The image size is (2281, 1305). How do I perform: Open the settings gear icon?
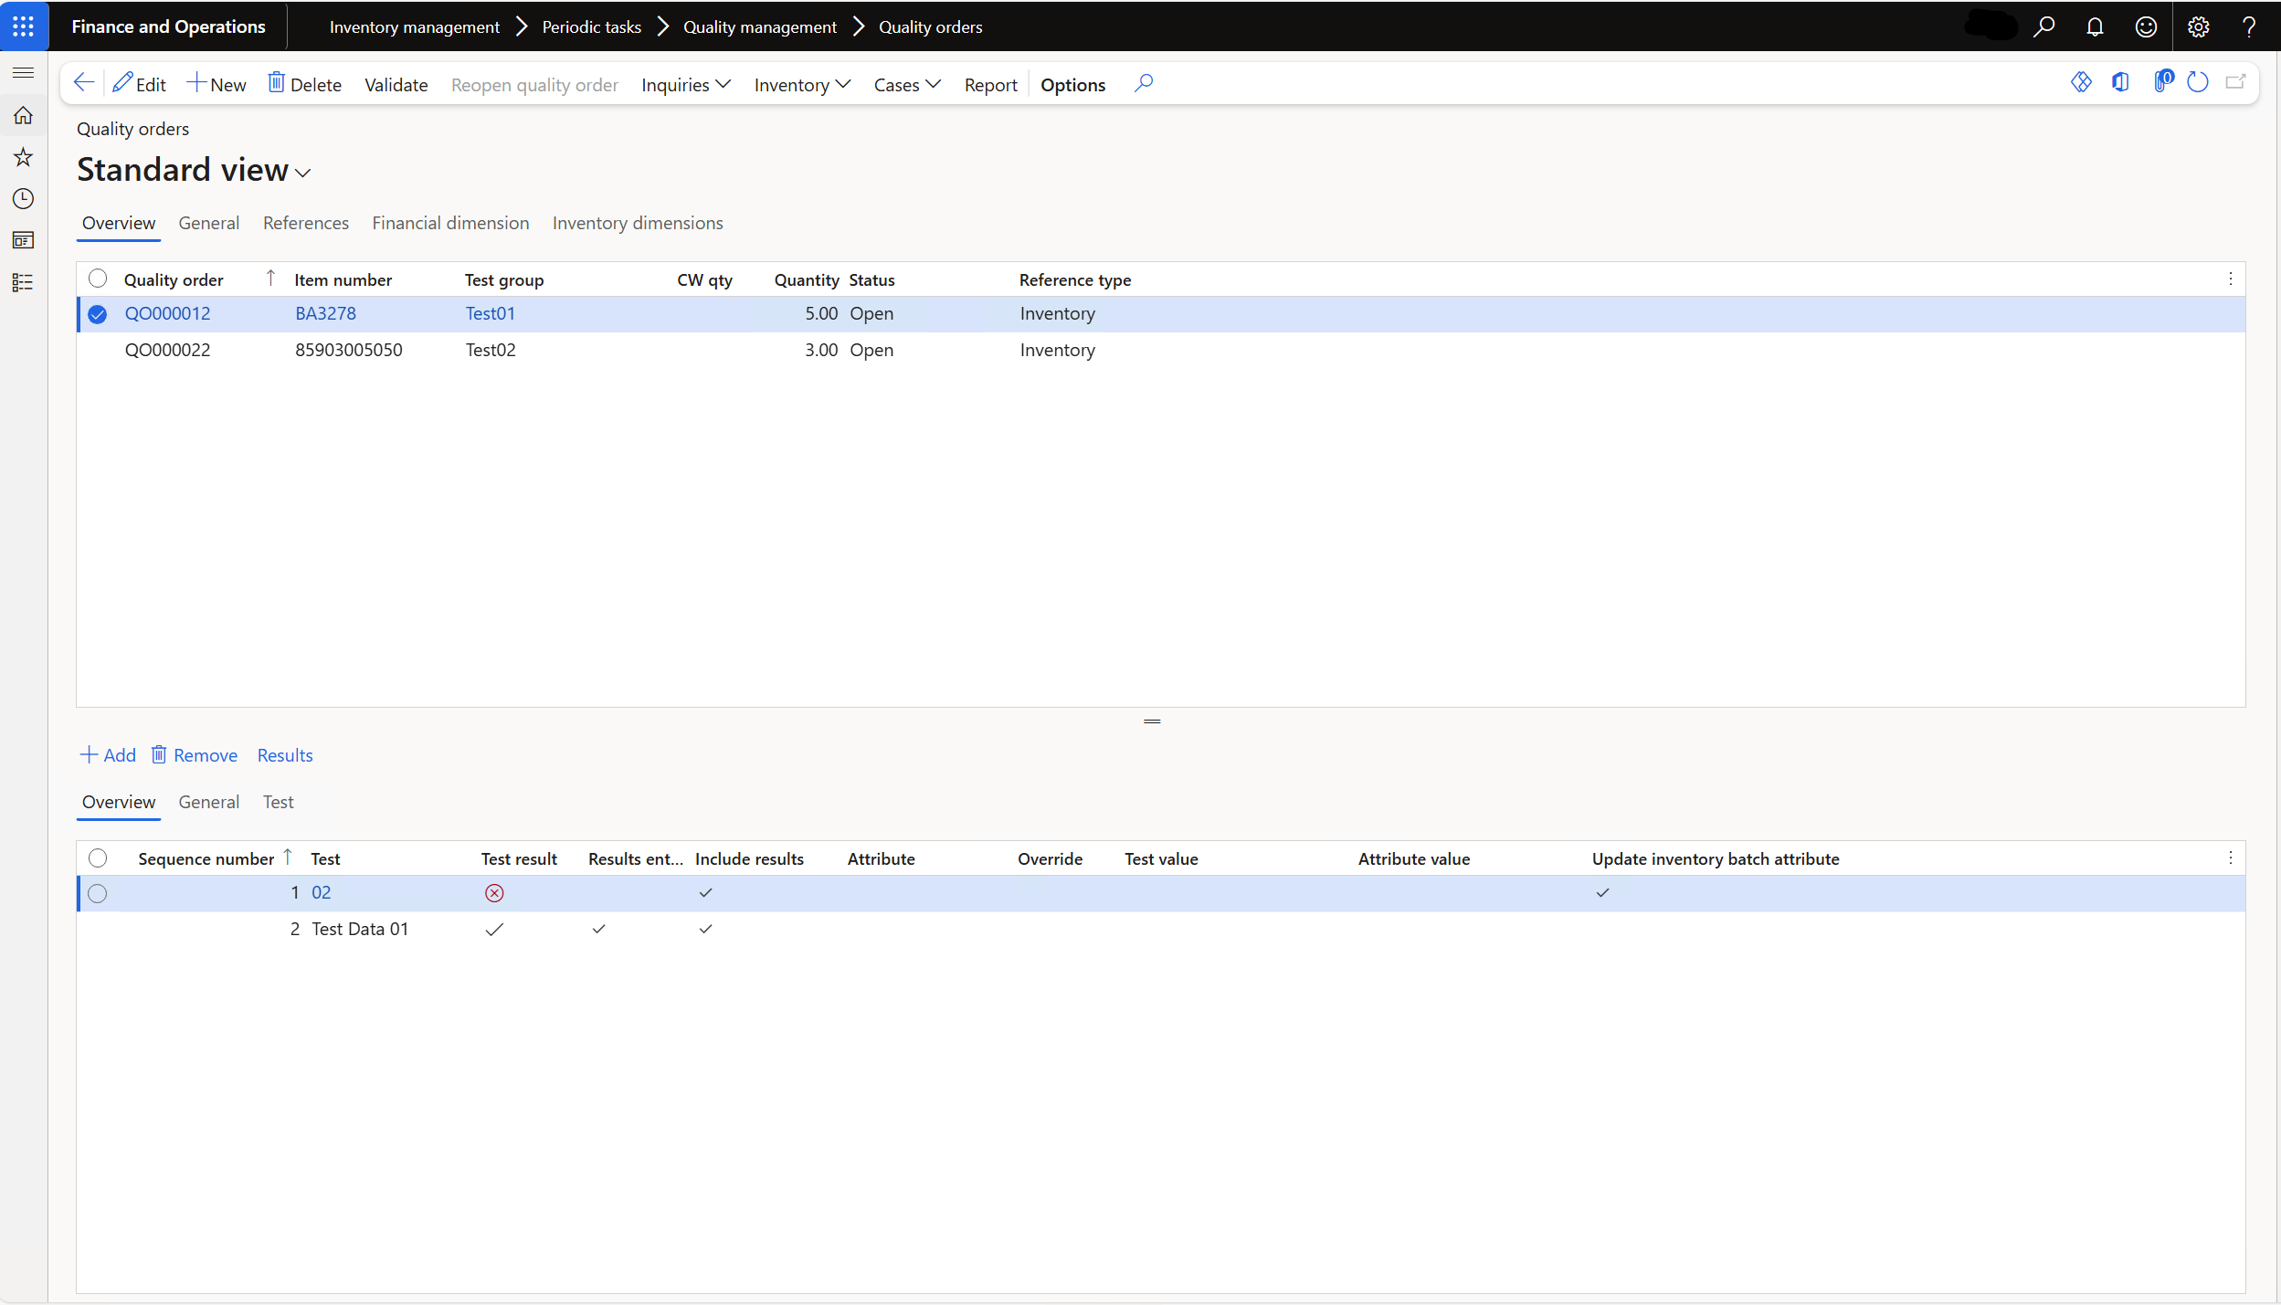click(2198, 26)
